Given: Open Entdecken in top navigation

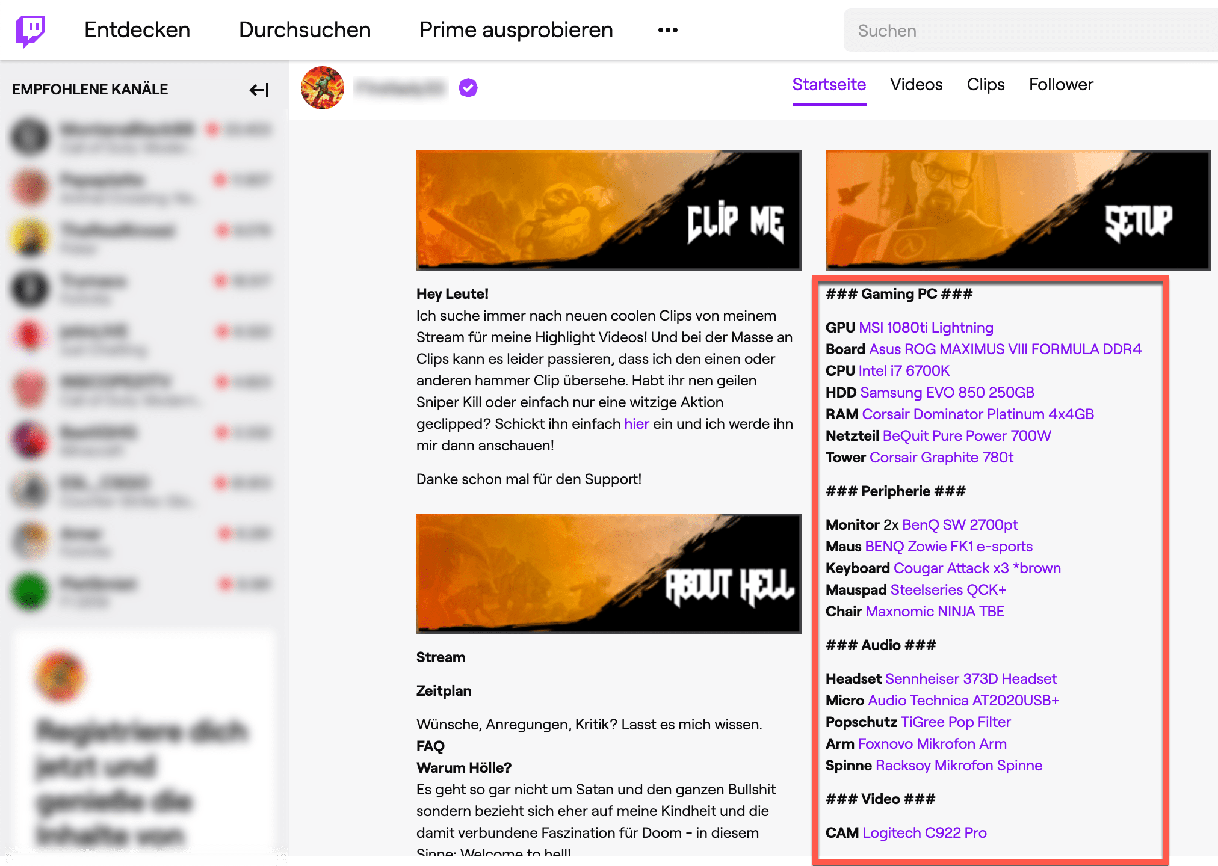Looking at the screenshot, I should [x=137, y=30].
